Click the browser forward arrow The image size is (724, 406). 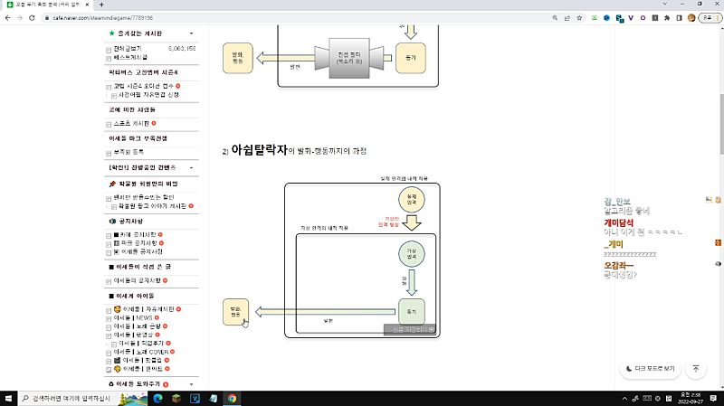(x=19, y=18)
